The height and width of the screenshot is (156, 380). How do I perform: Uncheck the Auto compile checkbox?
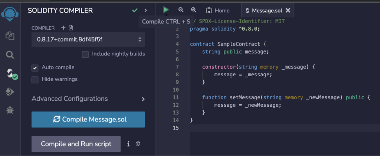pos(35,68)
